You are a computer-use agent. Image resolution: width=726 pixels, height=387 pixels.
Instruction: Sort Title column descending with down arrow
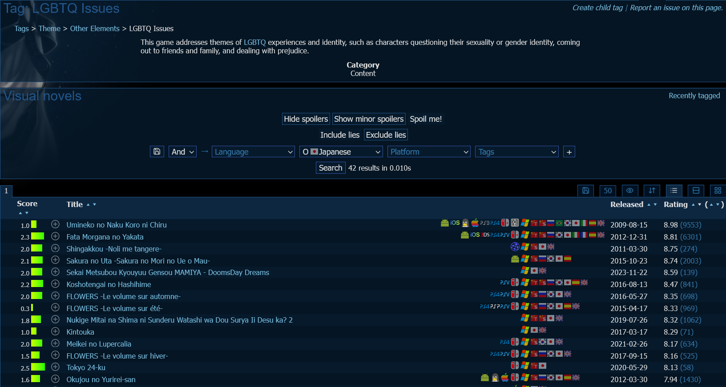[x=94, y=204]
